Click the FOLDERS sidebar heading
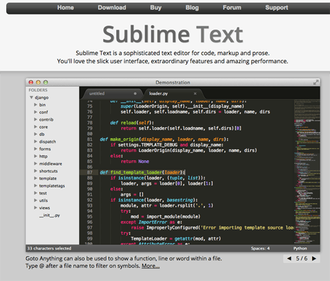 coord(38,90)
